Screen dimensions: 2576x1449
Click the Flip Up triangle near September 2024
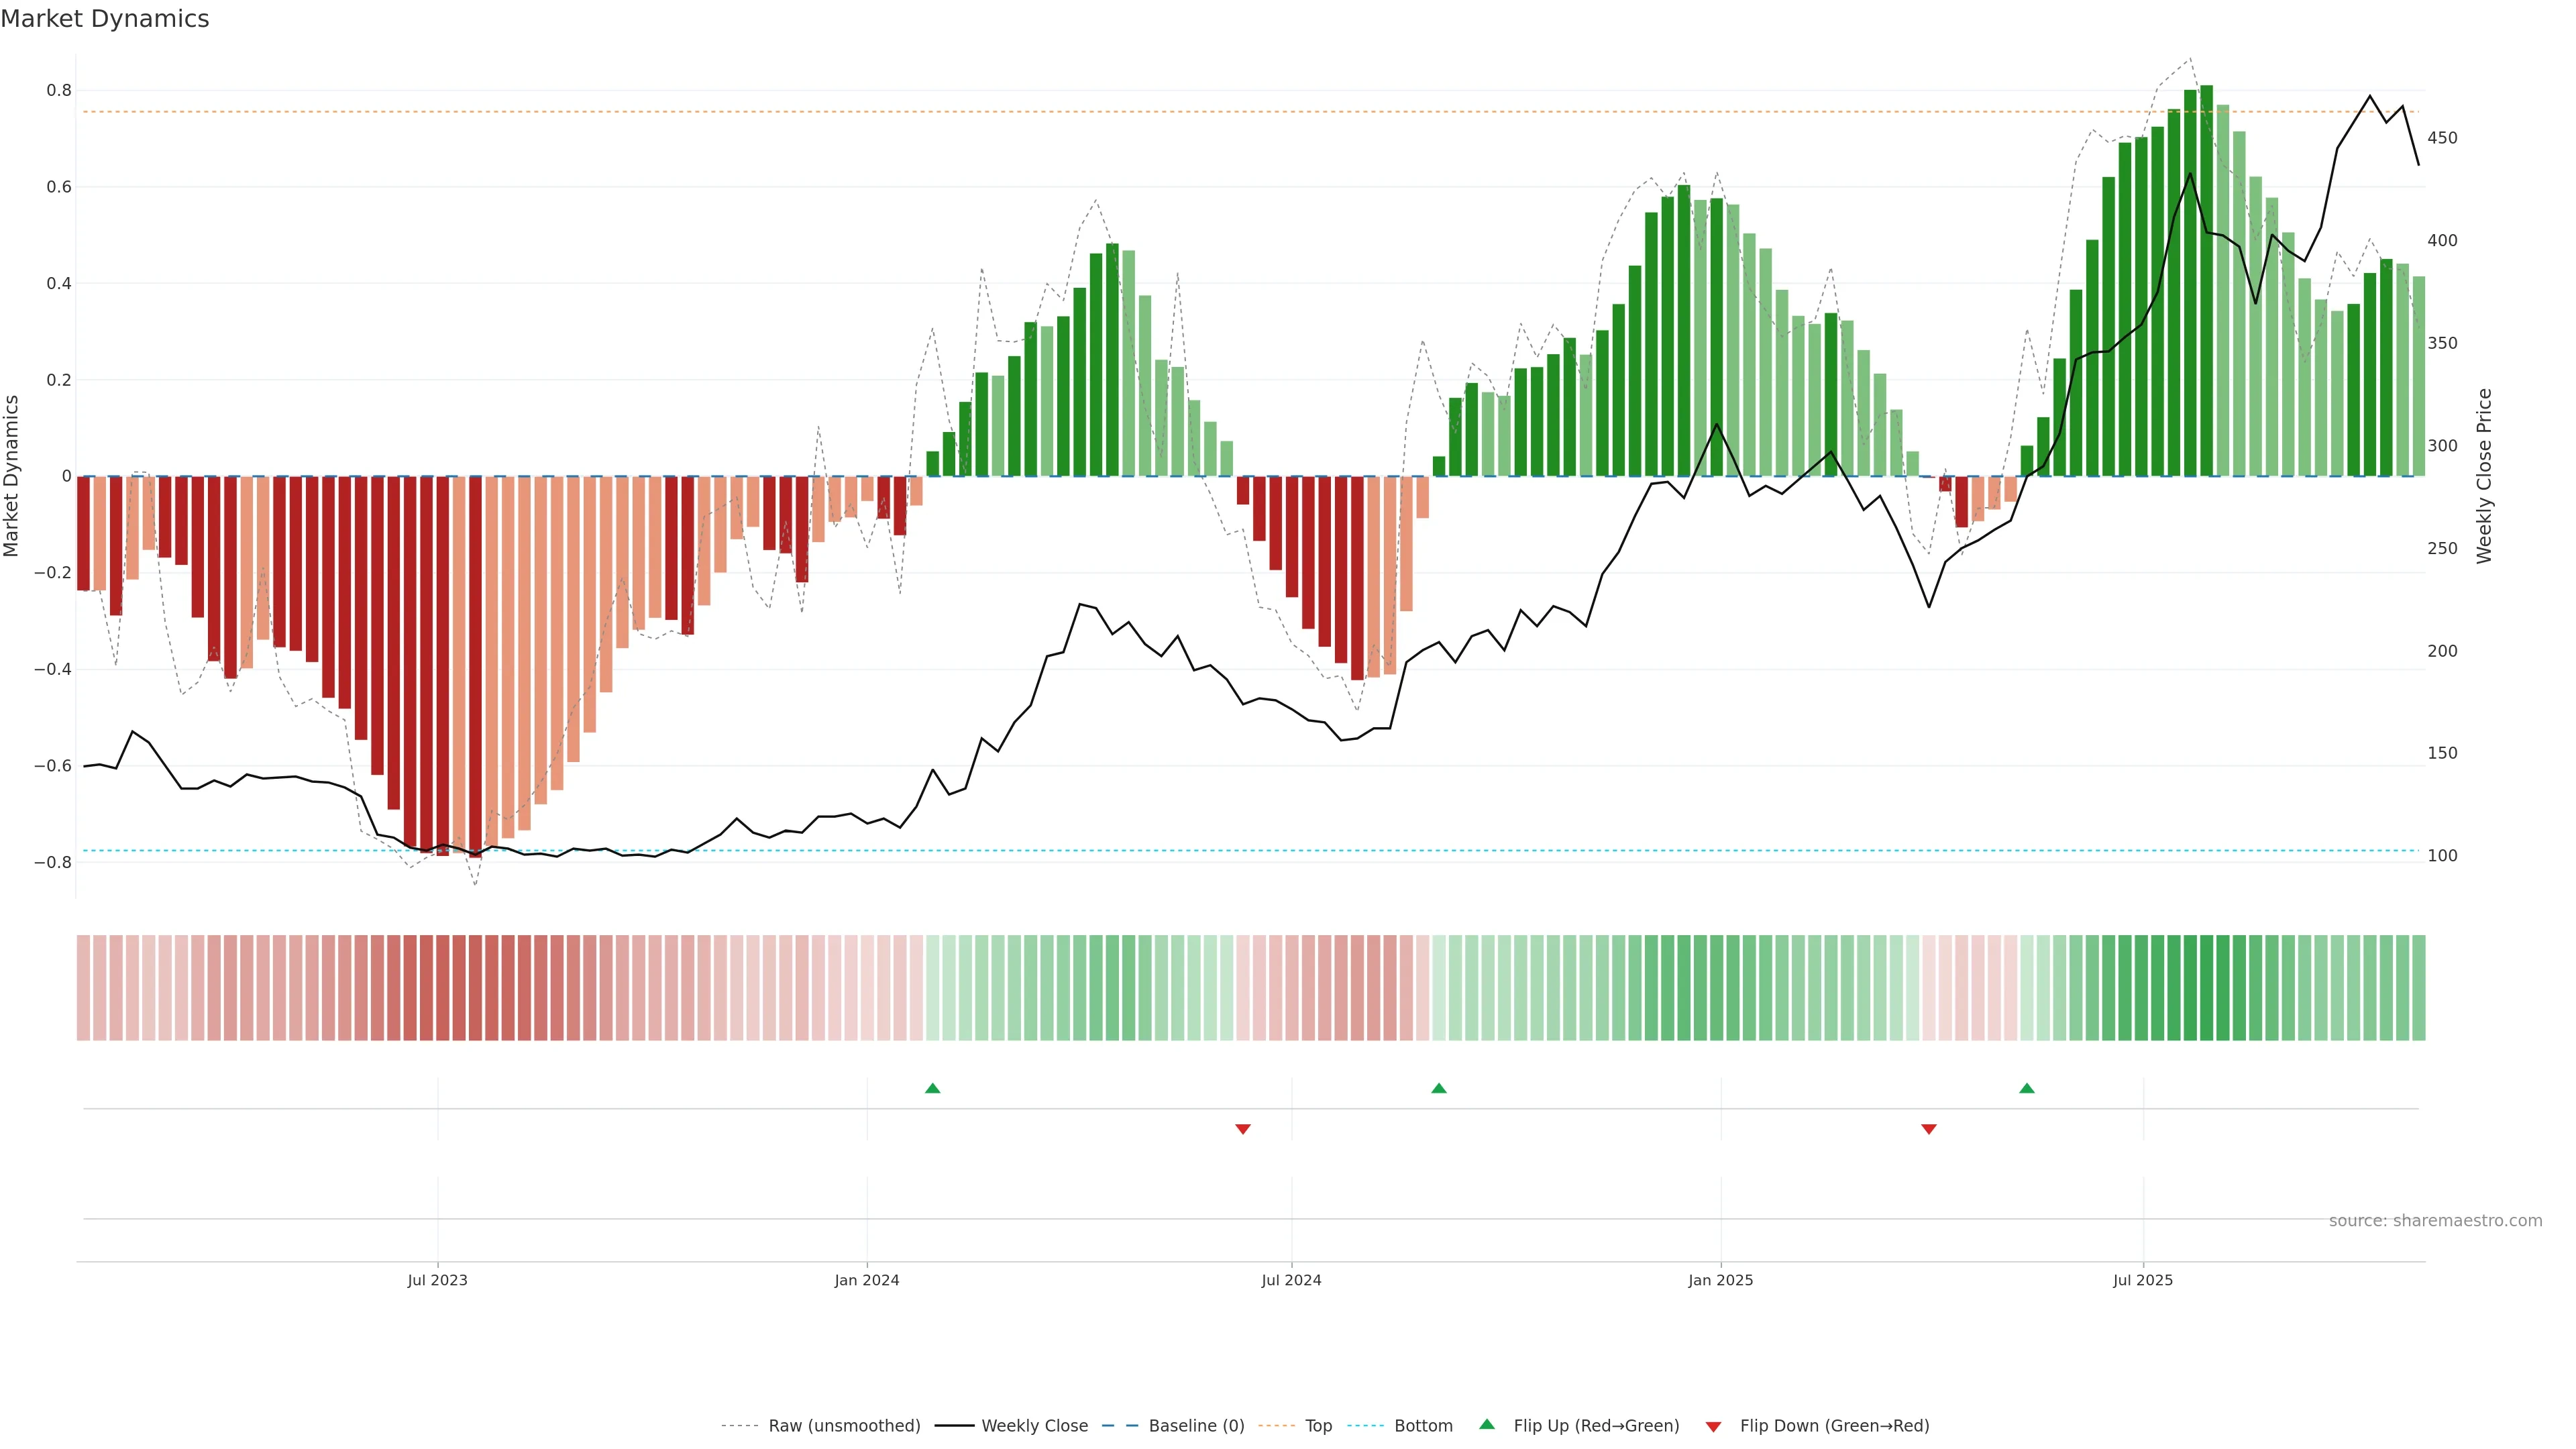[1438, 1088]
